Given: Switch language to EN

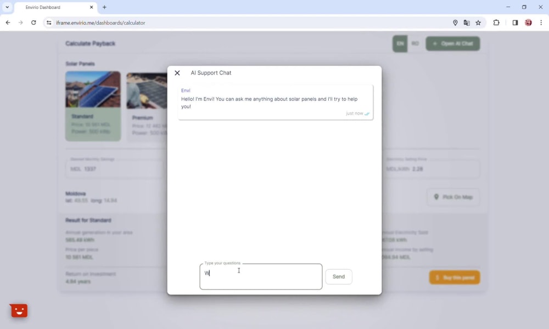Looking at the screenshot, I should point(400,44).
